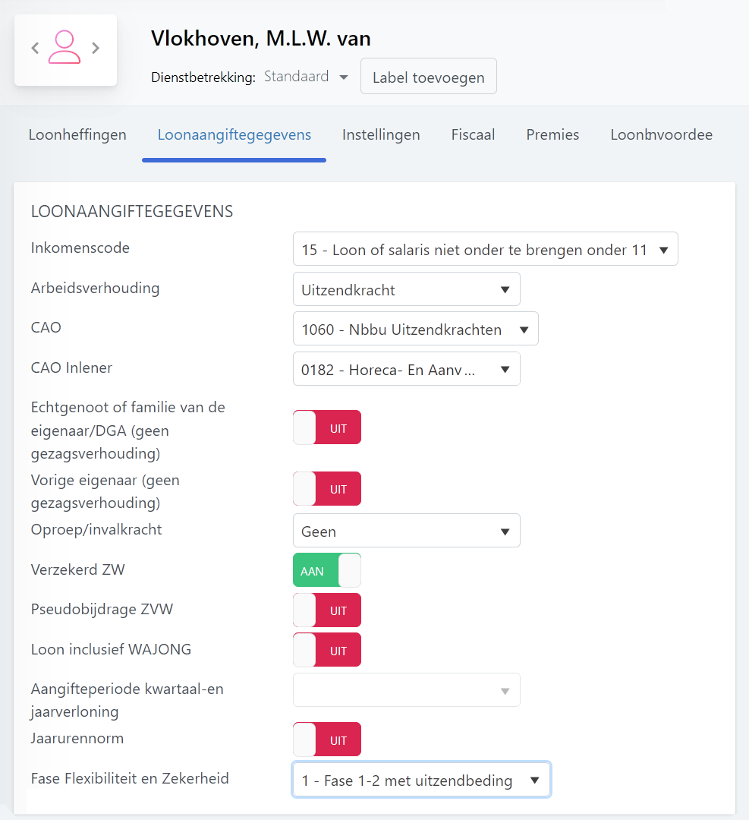This screenshot has height=820, width=749.
Task: Turn on Pseudobijdrage ZVW
Action: 327,610
